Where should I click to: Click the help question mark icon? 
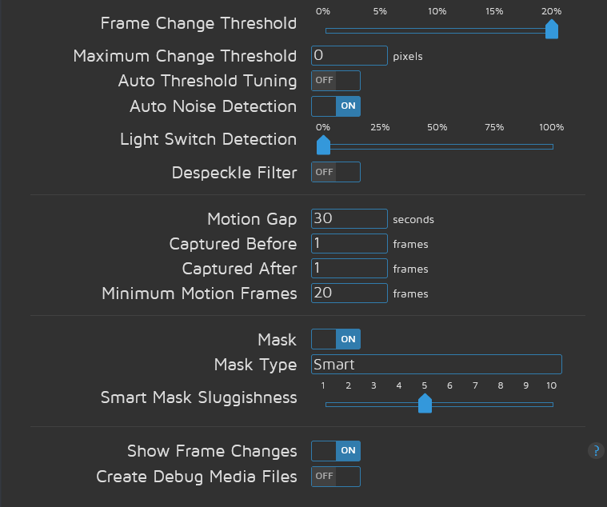pos(596,450)
